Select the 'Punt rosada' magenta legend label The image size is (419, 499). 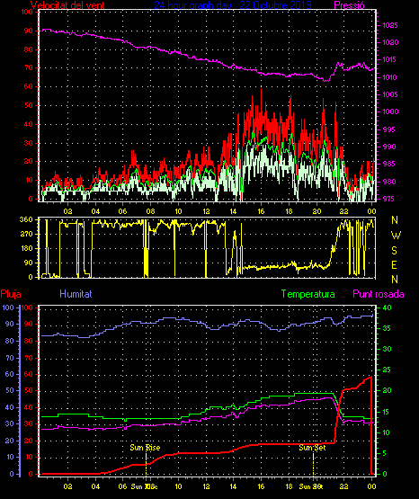(379, 294)
